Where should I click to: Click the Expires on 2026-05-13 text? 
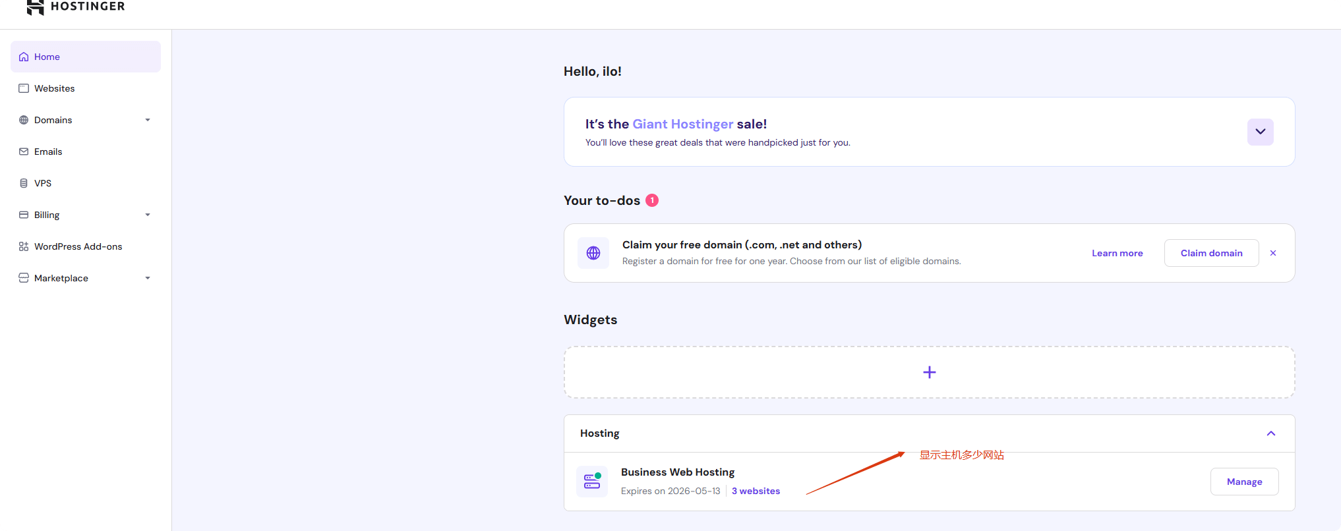(x=670, y=491)
